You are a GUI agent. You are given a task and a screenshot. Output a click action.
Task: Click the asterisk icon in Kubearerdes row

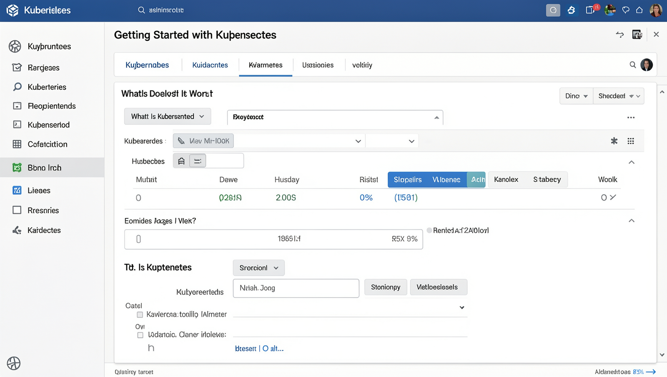tap(614, 141)
